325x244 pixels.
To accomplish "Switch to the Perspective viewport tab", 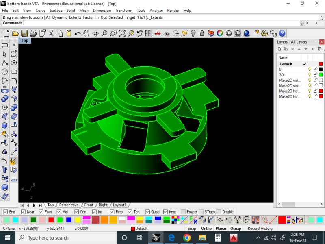I will 69,205.
